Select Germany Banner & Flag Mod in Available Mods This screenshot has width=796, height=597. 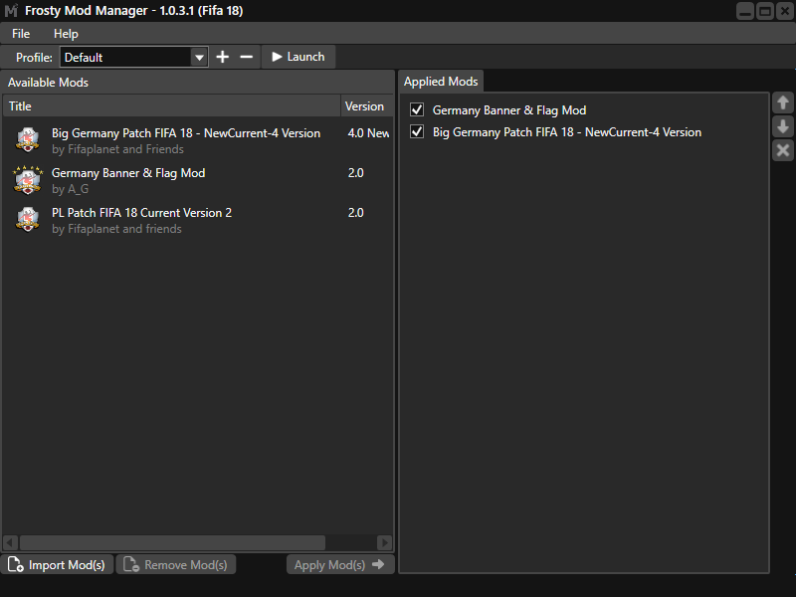tap(198, 180)
